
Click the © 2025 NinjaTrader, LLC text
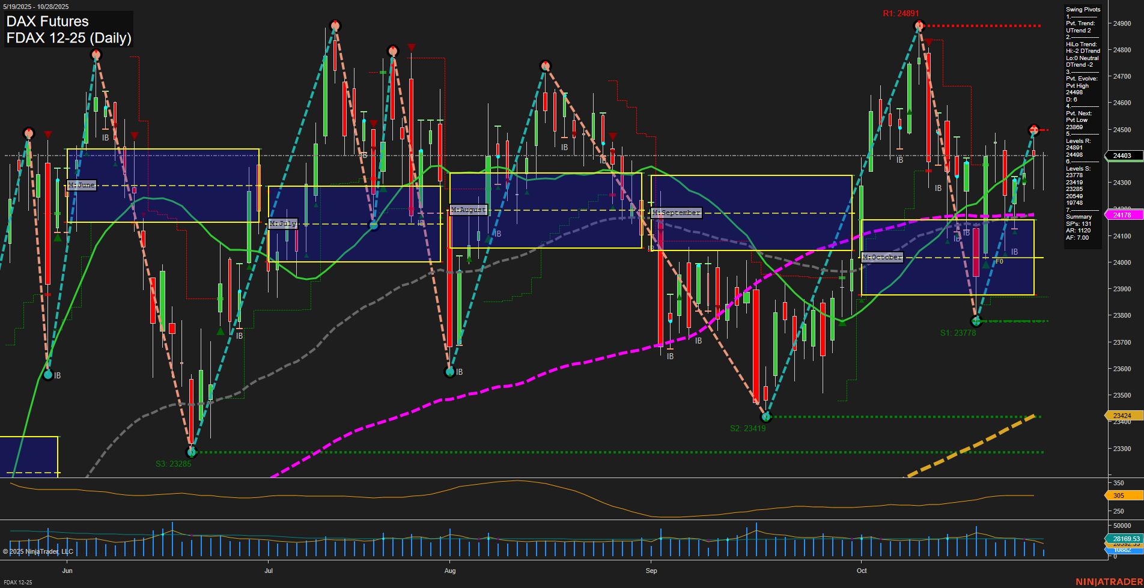pyautogui.click(x=37, y=551)
